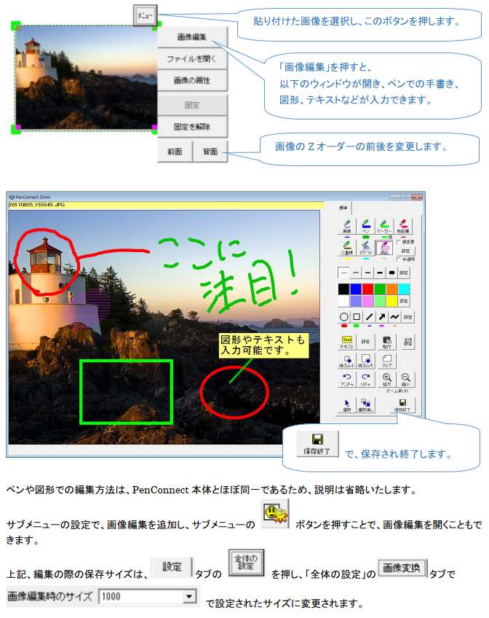
Task: Zoom in with 拡大 magnifier
Action: (386, 379)
